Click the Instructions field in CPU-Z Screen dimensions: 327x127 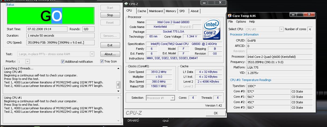[184, 58]
